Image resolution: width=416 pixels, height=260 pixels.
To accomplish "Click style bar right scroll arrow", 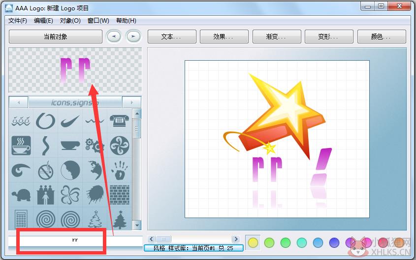I will pos(236,239).
